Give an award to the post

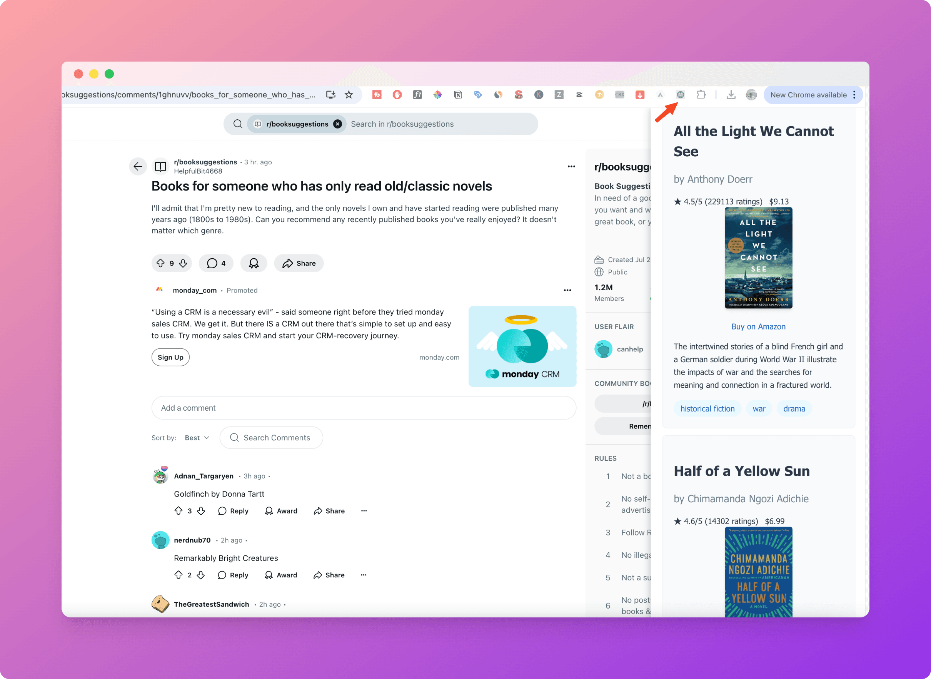click(254, 263)
